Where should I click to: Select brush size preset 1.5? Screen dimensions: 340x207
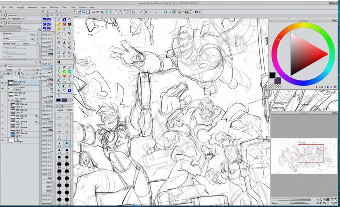tap(67, 151)
